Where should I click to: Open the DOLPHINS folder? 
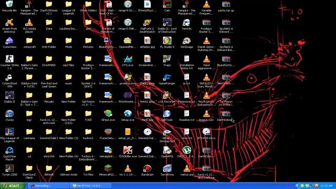click(x=49, y=59)
